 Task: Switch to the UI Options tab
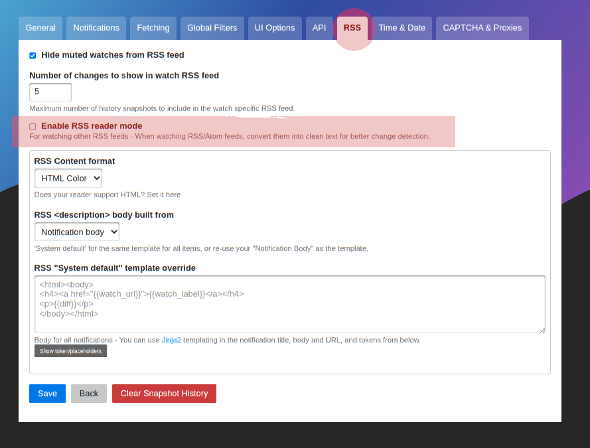[274, 27]
